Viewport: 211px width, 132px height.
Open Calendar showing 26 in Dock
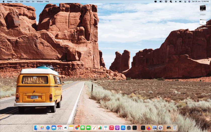click(60, 128)
